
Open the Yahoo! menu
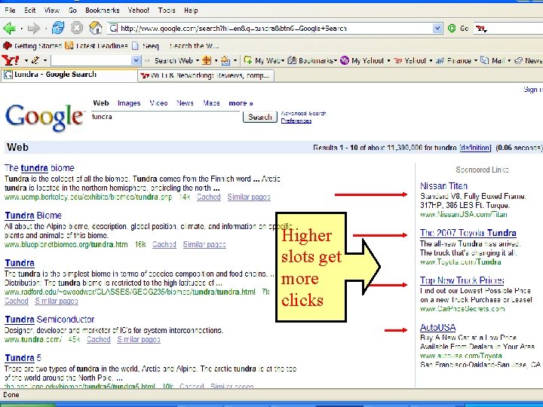[x=139, y=11]
